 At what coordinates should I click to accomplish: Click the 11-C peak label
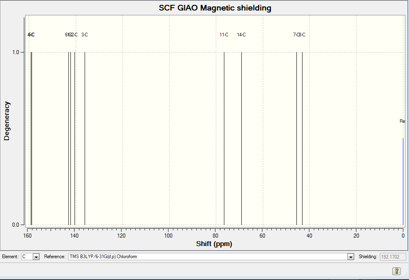pos(224,35)
